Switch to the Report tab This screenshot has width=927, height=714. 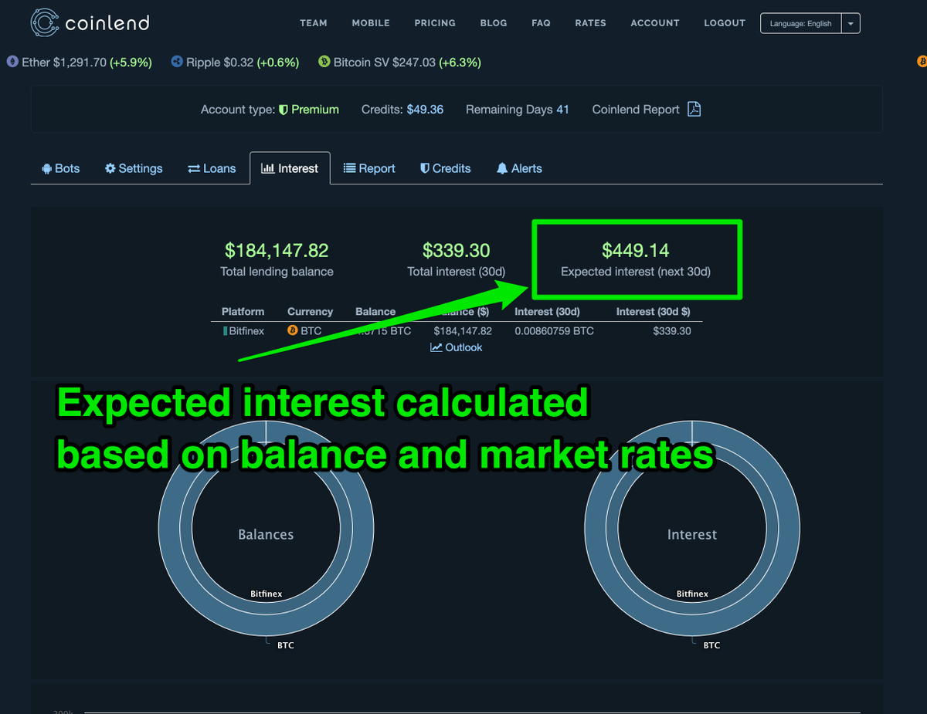click(369, 168)
